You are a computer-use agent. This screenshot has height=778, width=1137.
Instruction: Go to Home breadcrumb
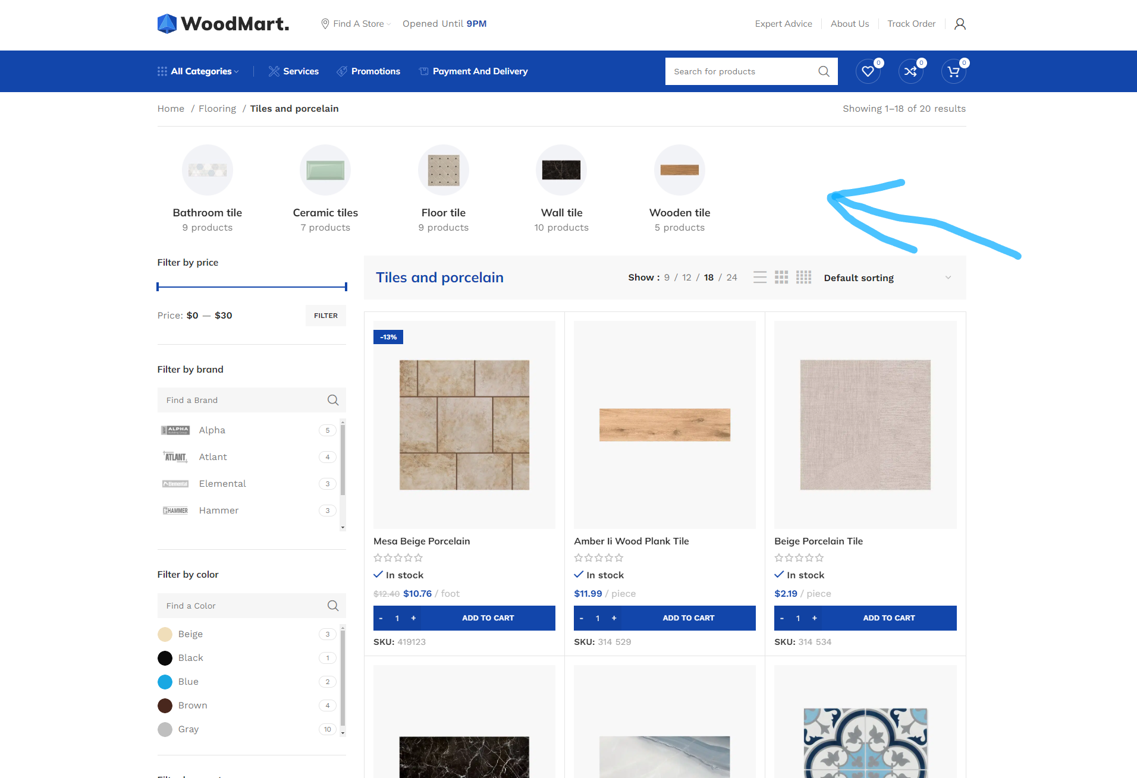click(x=171, y=109)
